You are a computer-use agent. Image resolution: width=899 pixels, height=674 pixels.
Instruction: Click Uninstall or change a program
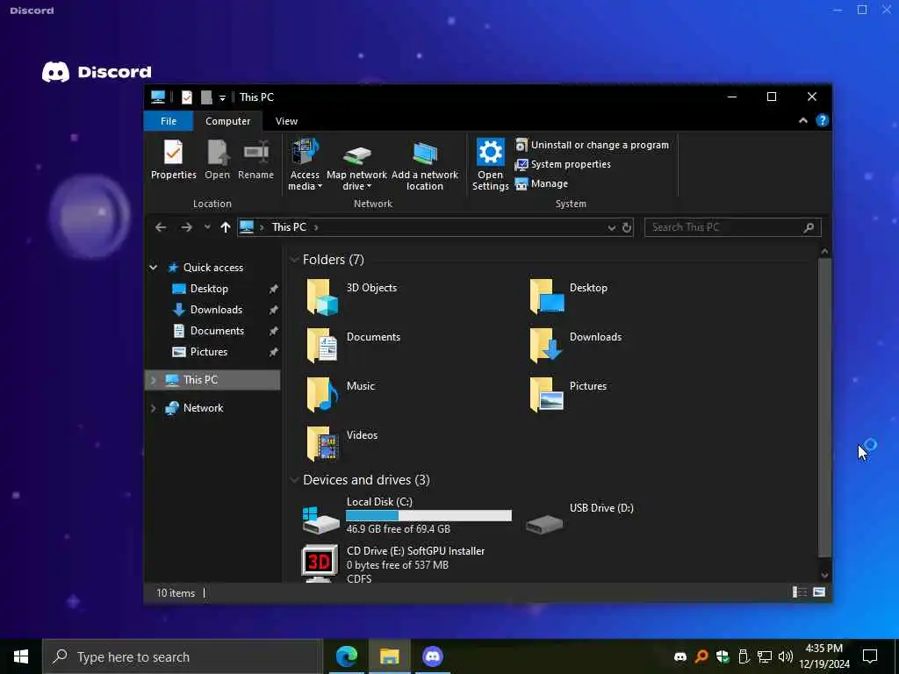(593, 145)
